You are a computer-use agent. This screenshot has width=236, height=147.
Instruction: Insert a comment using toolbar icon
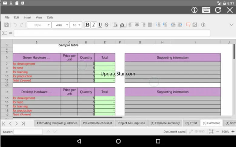pos(188,25)
